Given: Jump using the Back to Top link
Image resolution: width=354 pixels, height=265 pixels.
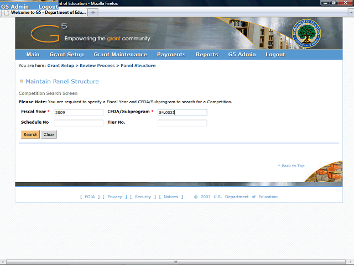Looking at the screenshot, I should point(291,166).
